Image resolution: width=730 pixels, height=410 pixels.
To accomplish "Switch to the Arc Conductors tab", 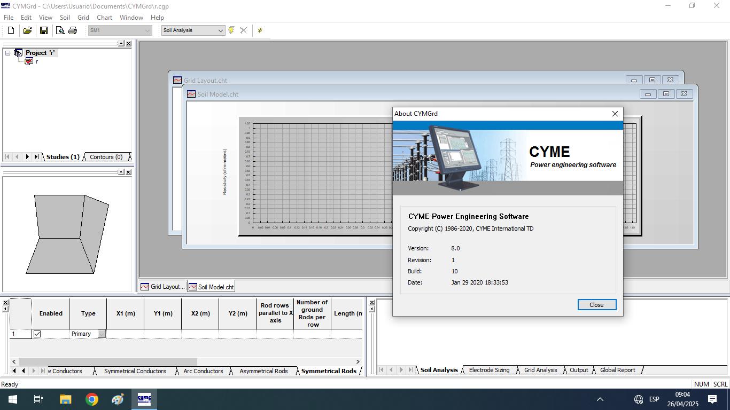I will [x=203, y=371].
